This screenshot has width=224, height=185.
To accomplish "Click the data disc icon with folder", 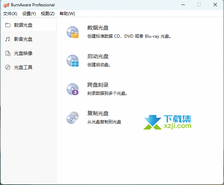I will (73, 32).
